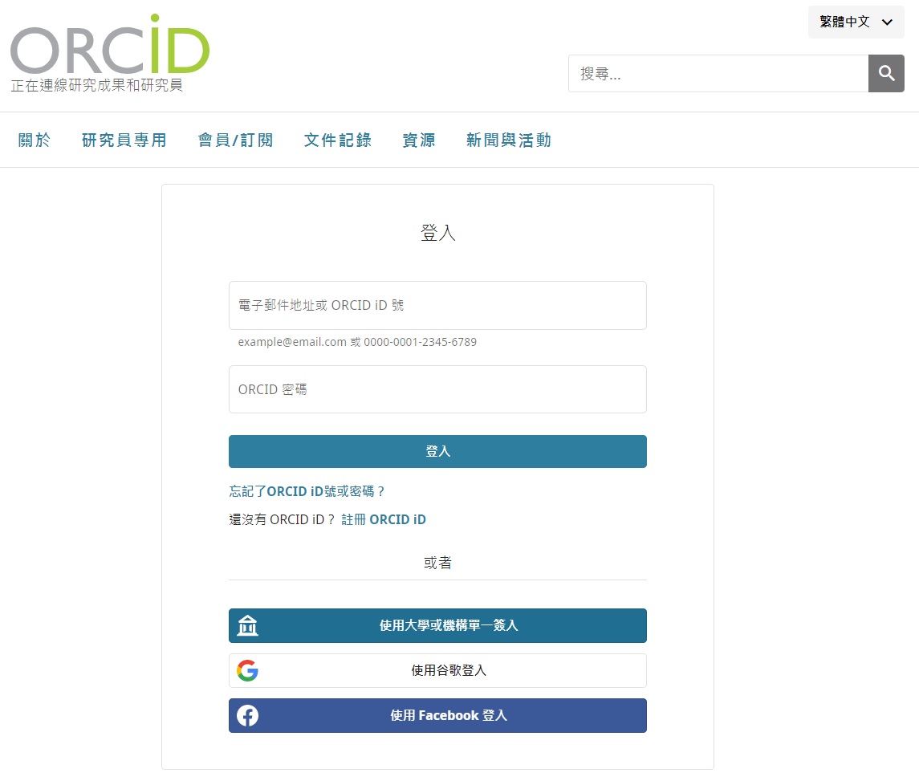Click the forgot ORCID iD or password link
919x781 pixels.
(307, 491)
